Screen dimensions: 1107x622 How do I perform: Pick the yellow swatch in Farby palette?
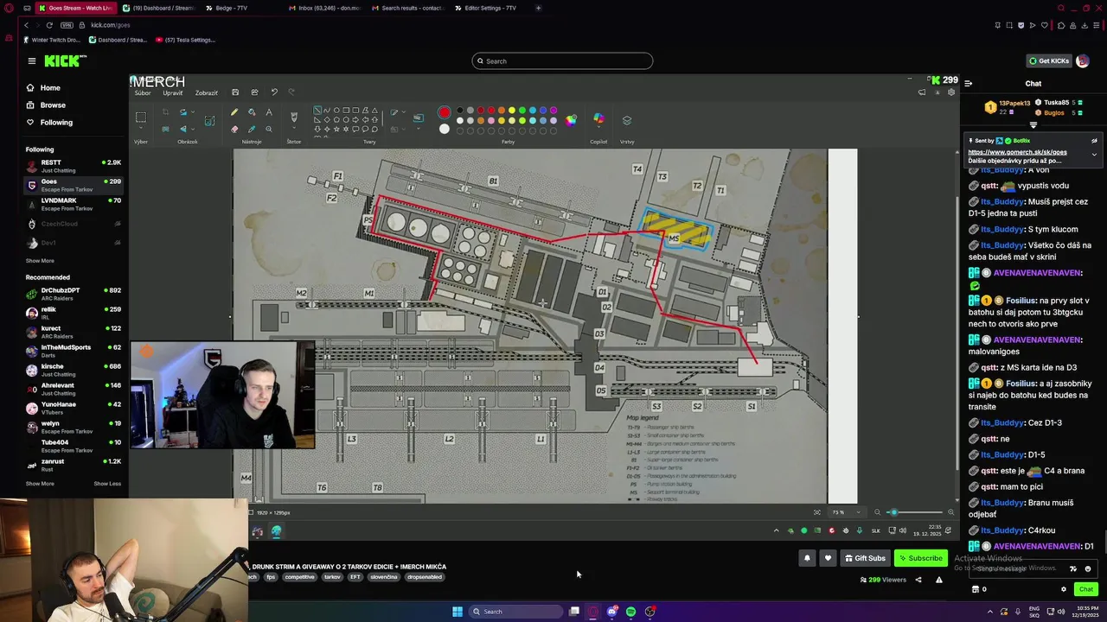click(512, 111)
